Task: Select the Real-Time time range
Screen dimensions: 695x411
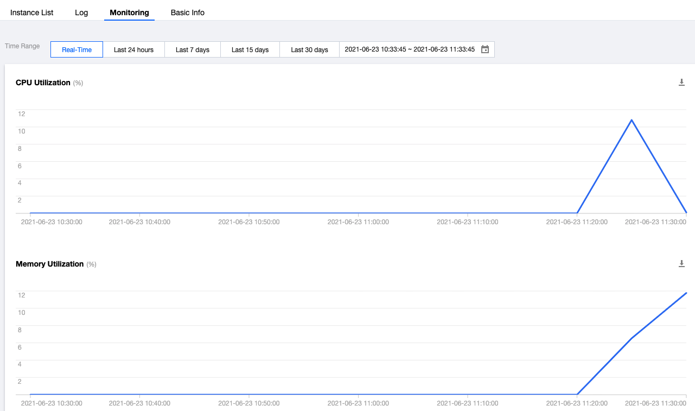Action: click(76, 49)
